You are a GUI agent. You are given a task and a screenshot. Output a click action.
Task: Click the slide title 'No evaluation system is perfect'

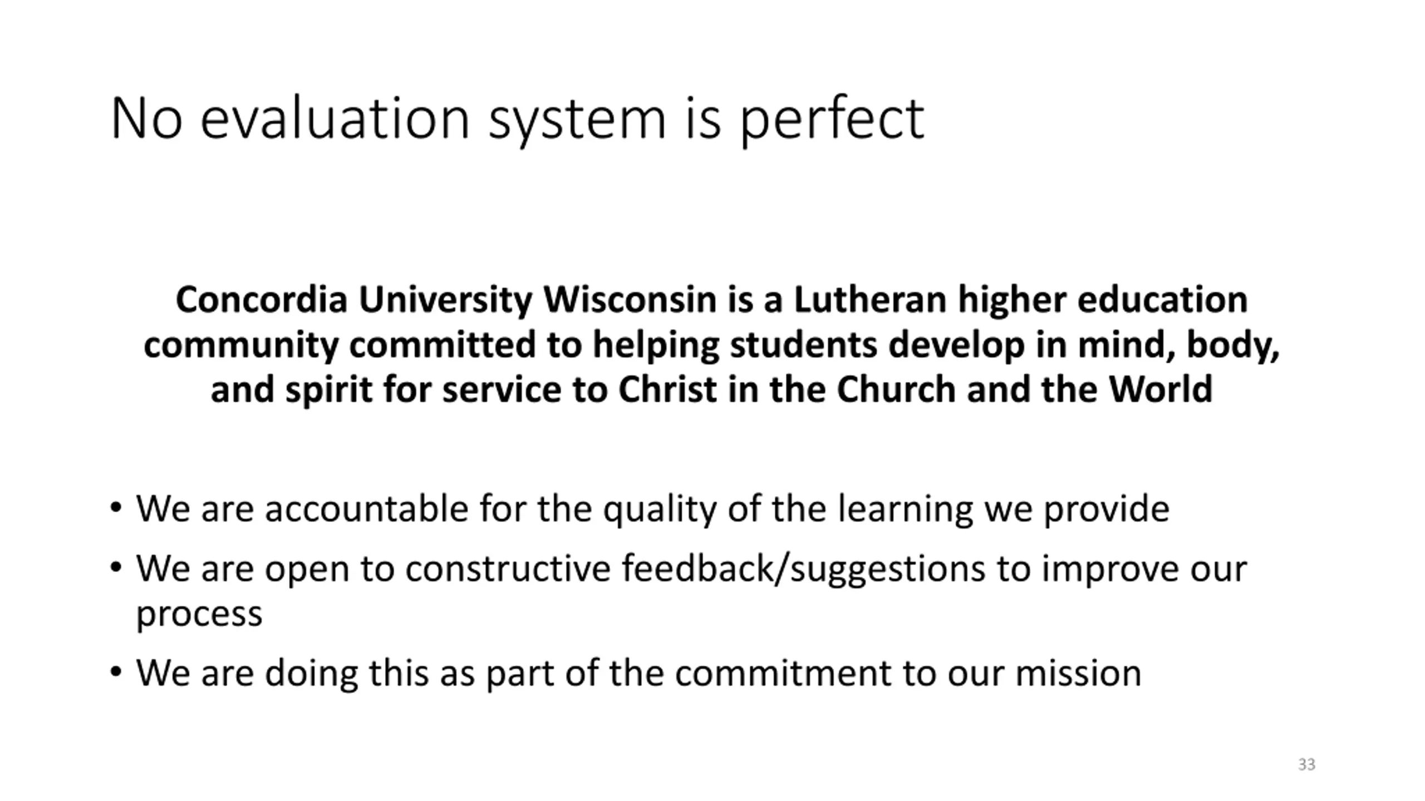click(x=517, y=119)
